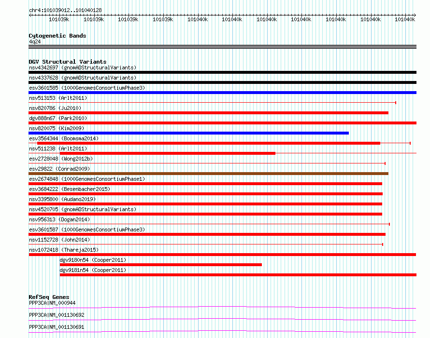Click nsv4520705 gnomADStructuralVariants label

pos(83,209)
